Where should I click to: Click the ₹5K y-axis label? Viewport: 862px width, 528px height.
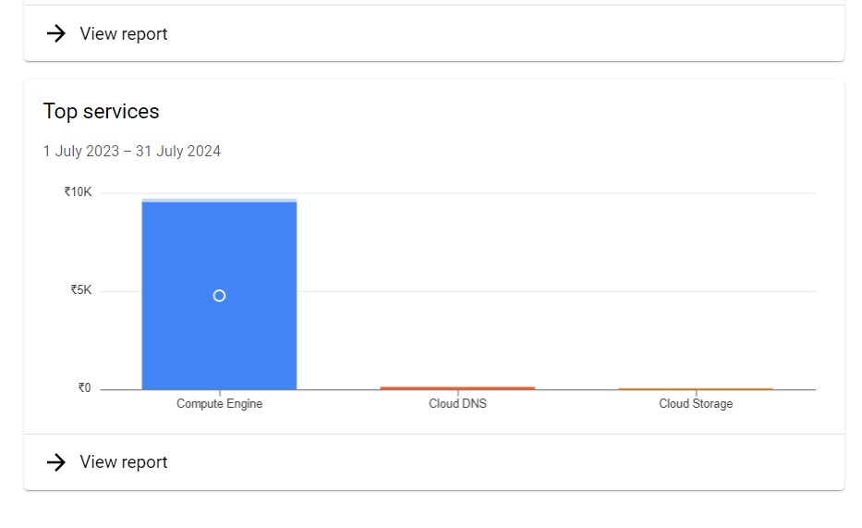coord(80,289)
